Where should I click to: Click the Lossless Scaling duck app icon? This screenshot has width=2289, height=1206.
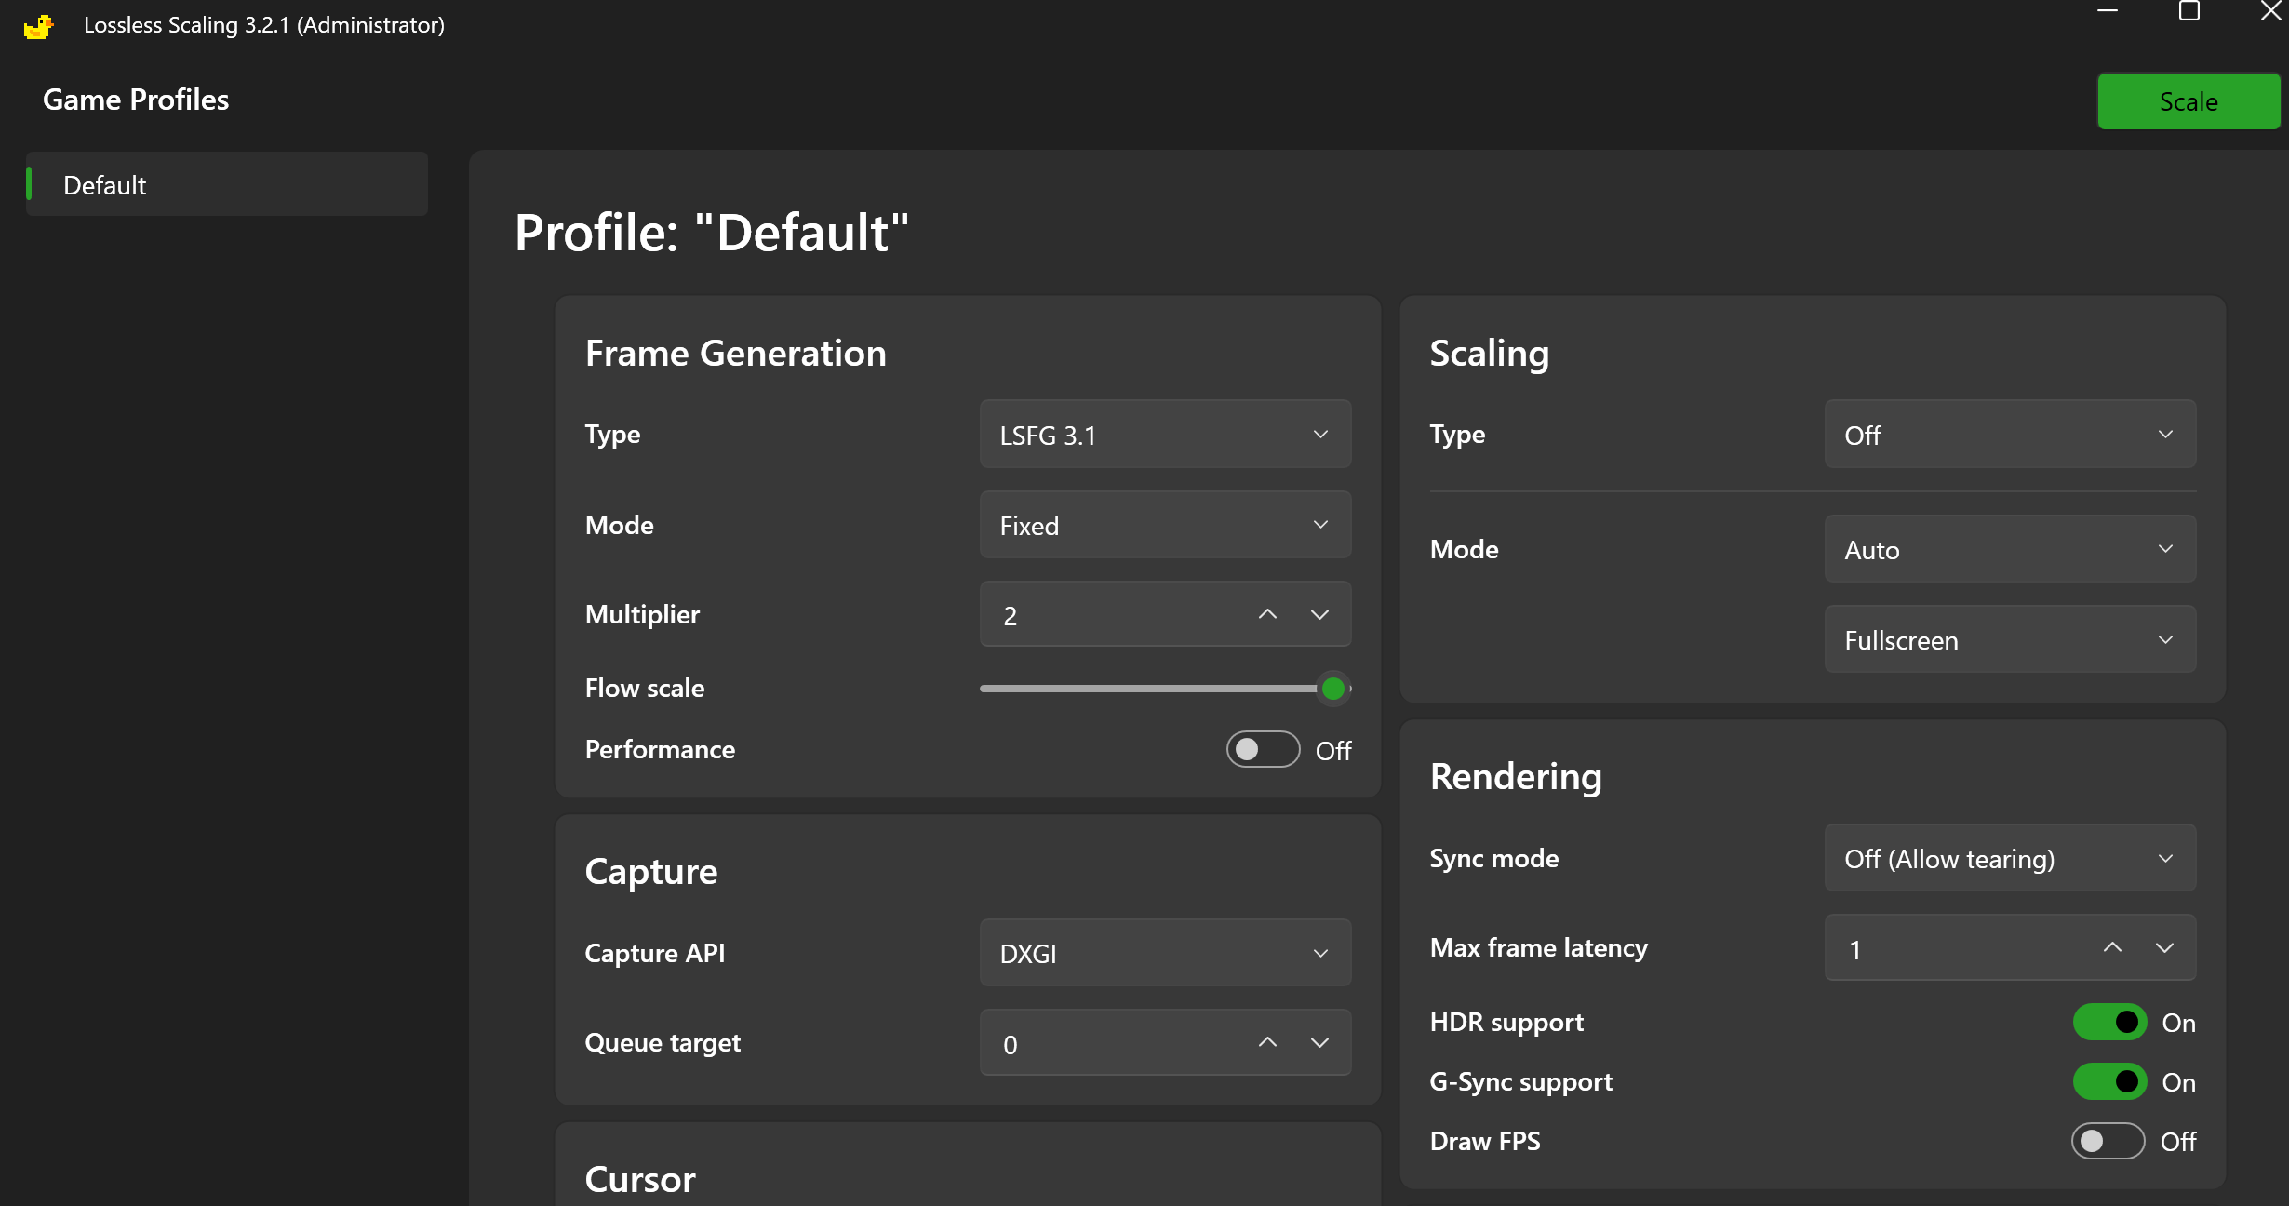coord(38,25)
